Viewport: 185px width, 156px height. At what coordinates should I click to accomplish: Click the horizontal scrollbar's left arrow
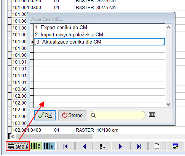[13, 136]
